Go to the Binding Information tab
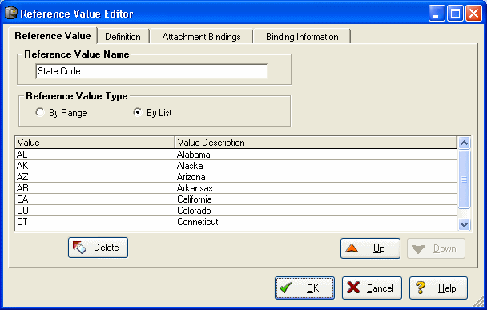 pyautogui.click(x=302, y=37)
